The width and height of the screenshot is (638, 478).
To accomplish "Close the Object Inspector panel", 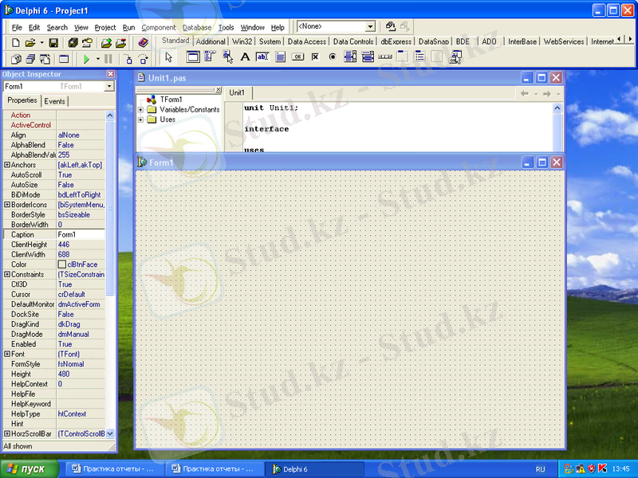I will (111, 74).
